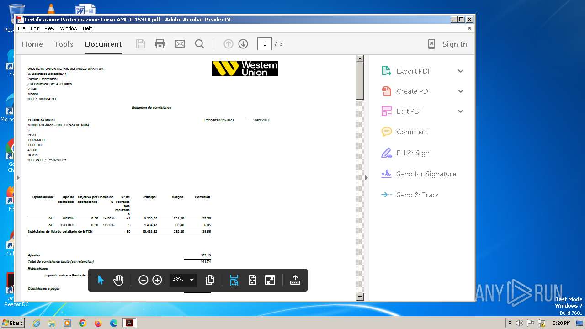Expand the left navigation pane arrow

pyautogui.click(x=18, y=177)
